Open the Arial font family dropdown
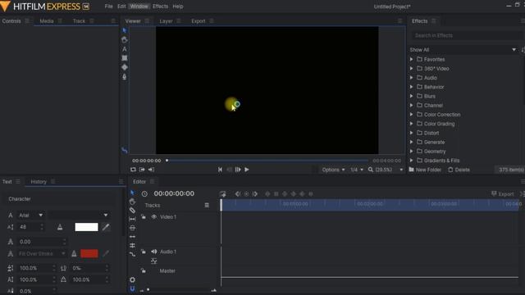 pyautogui.click(x=30, y=215)
